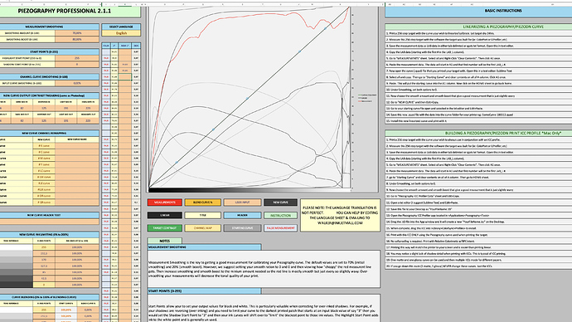Click the smoothing amount 70,00% cell
572x322 pixels.
coord(77,33)
